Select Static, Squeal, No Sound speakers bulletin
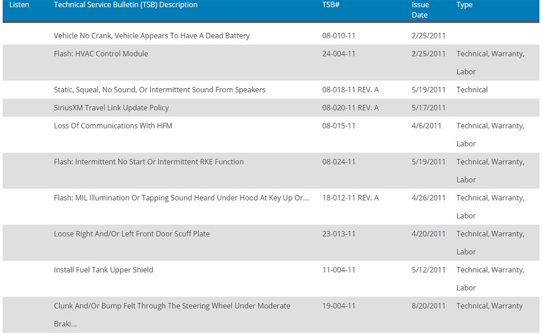Screen dimensions: 543x335 click(160, 89)
